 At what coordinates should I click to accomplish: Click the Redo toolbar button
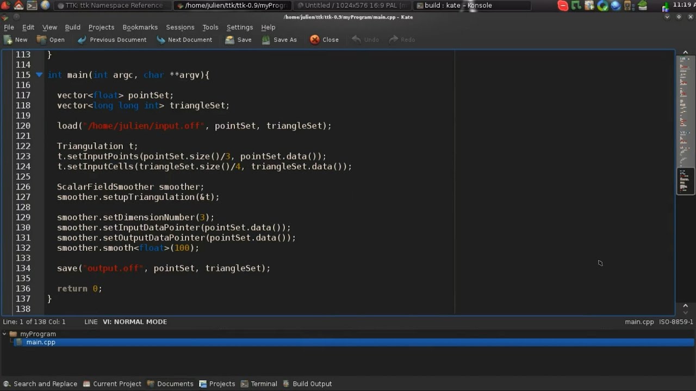(x=402, y=40)
